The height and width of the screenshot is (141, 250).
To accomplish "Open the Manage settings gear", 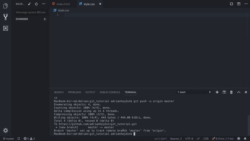I will pos(5,130).
